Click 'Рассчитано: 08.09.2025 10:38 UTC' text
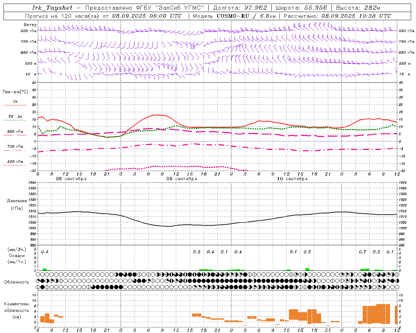 (337, 16)
